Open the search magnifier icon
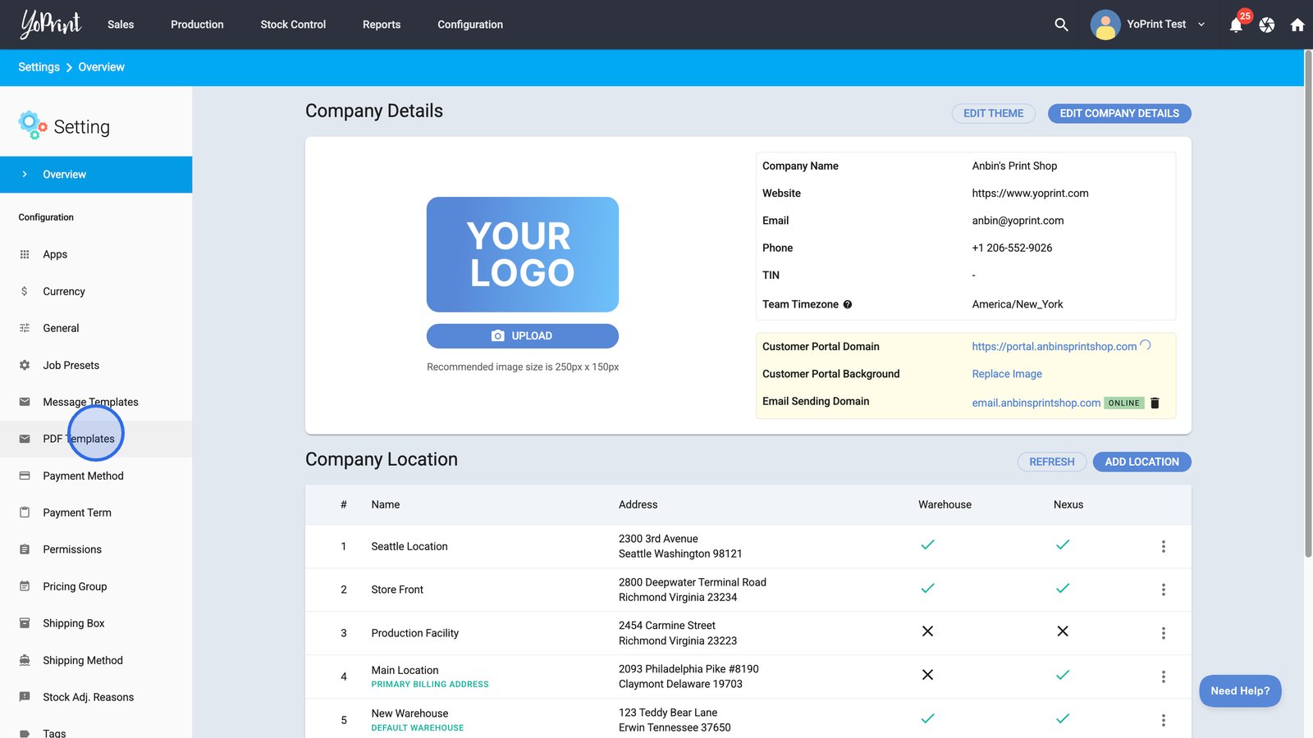This screenshot has height=738, width=1313. 1061,25
